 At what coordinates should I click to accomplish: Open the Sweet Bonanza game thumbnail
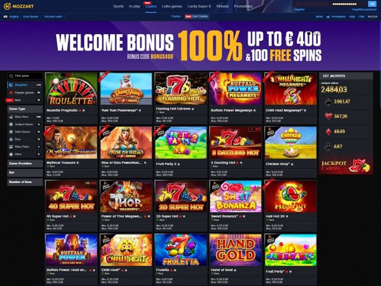click(x=236, y=196)
